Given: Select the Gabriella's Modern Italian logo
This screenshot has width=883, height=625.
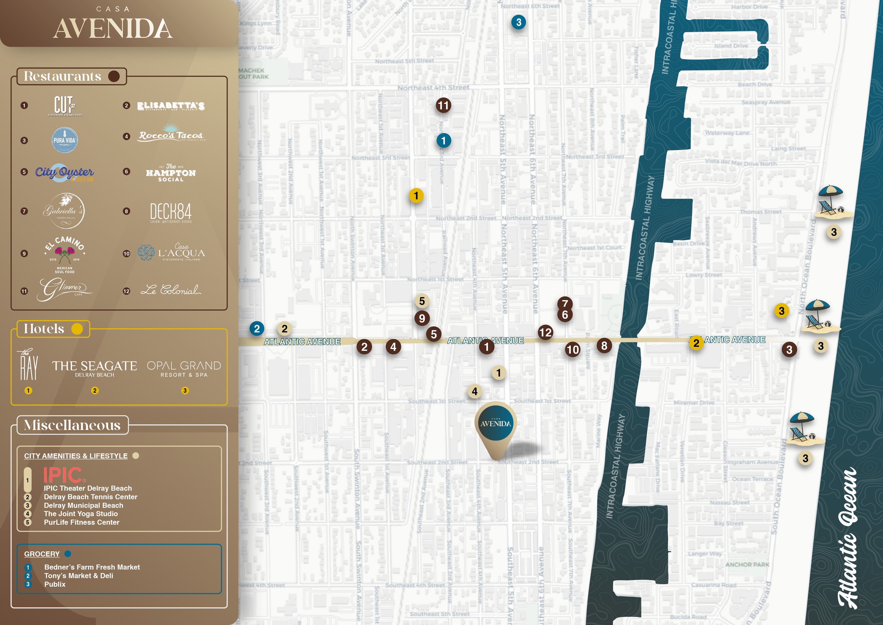Looking at the screenshot, I should pyautogui.click(x=64, y=211).
